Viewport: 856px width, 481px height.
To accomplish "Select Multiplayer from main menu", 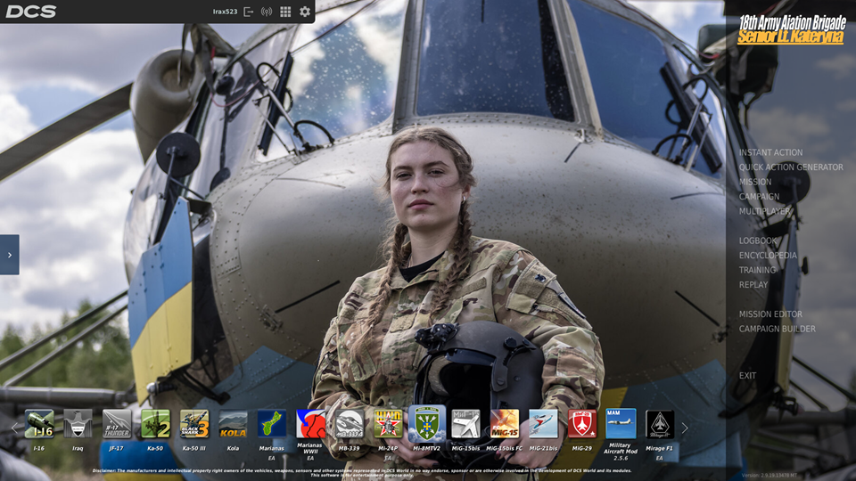I will (x=764, y=211).
